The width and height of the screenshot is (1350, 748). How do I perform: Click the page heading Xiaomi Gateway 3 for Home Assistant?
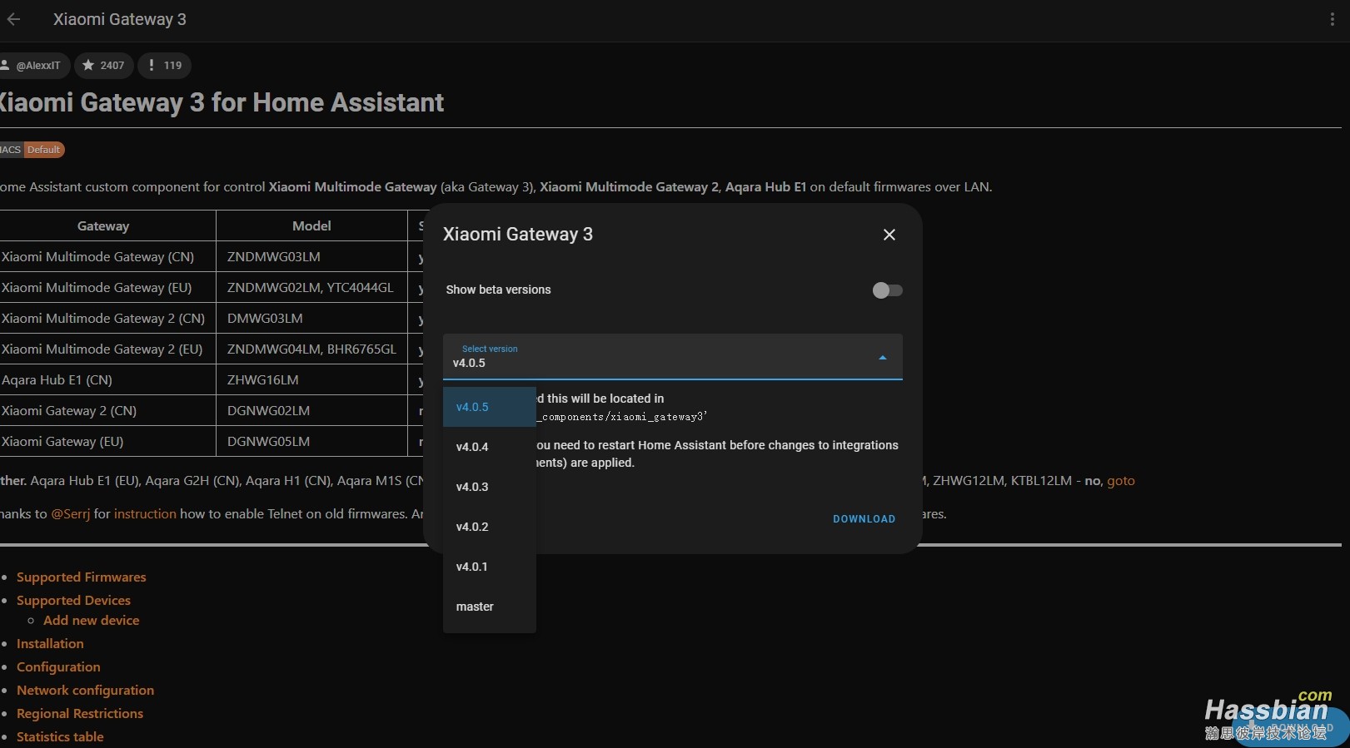point(222,102)
